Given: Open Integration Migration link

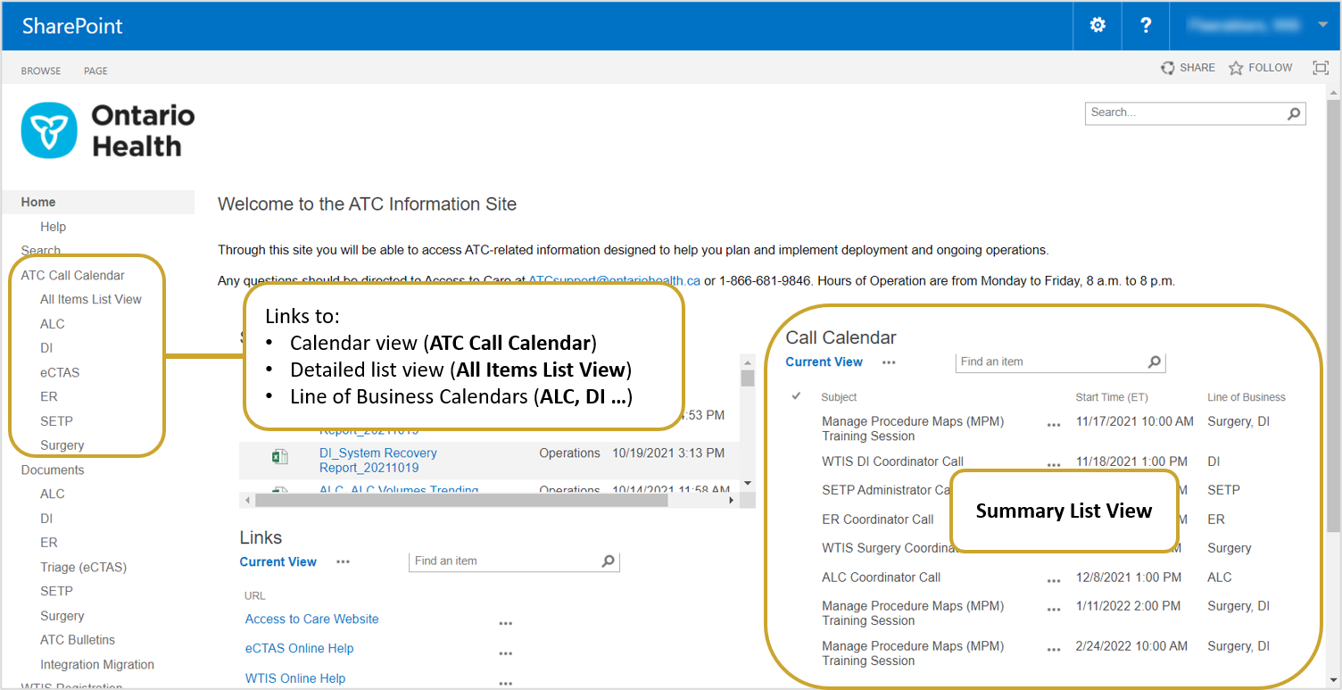Looking at the screenshot, I should coord(97,664).
